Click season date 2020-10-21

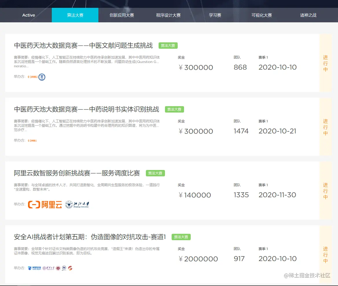click(278, 131)
